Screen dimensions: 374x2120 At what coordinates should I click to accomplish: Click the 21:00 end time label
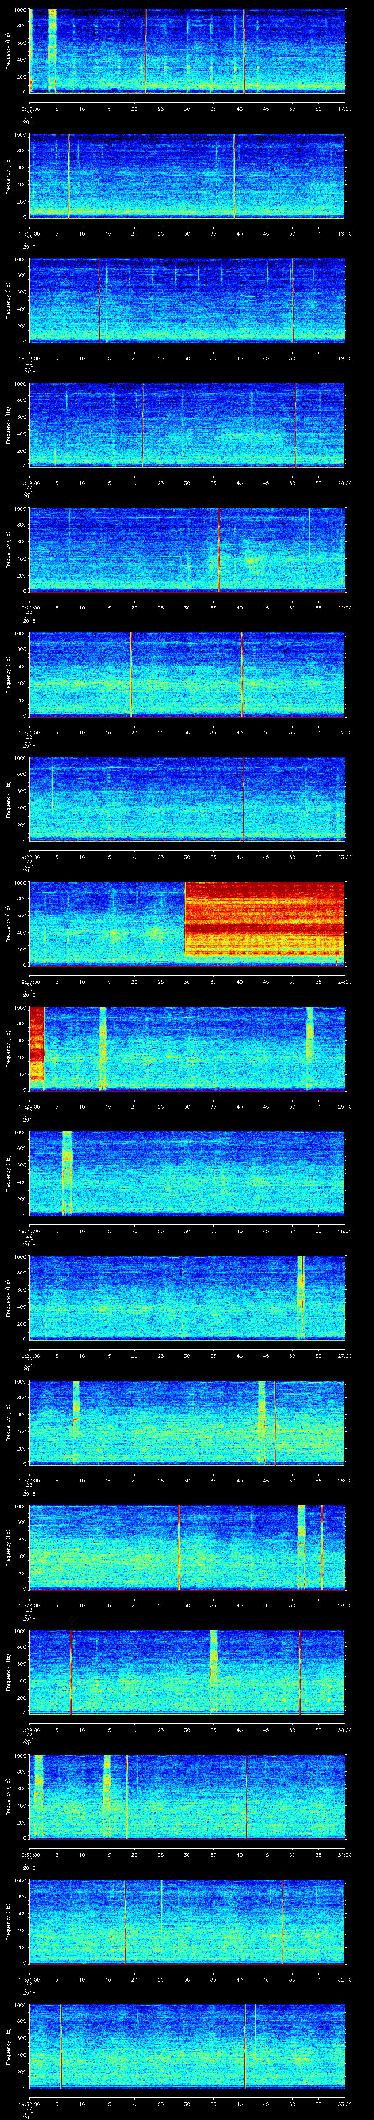344,607
